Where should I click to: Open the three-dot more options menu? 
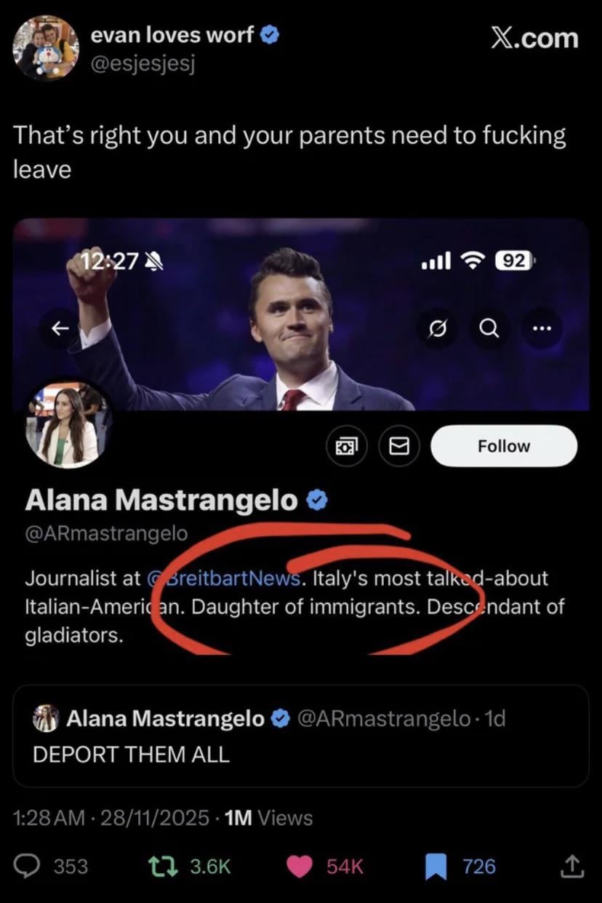tap(542, 330)
